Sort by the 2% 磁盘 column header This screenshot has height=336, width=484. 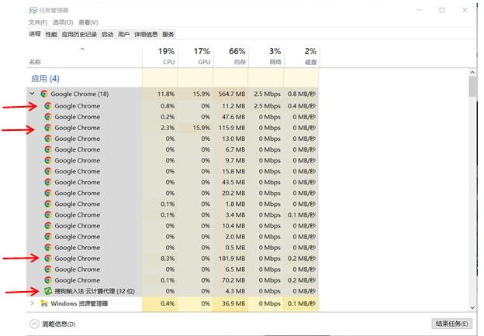[x=302, y=57]
